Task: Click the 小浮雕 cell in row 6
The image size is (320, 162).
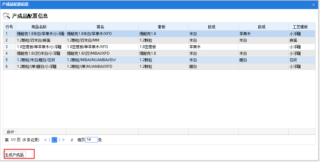Action: 302,66
